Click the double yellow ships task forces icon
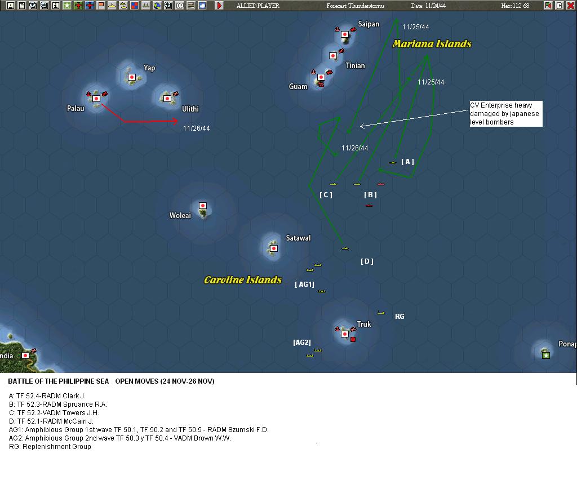Image resolution: width=577 pixels, height=489 pixels. click(x=123, y=6)
